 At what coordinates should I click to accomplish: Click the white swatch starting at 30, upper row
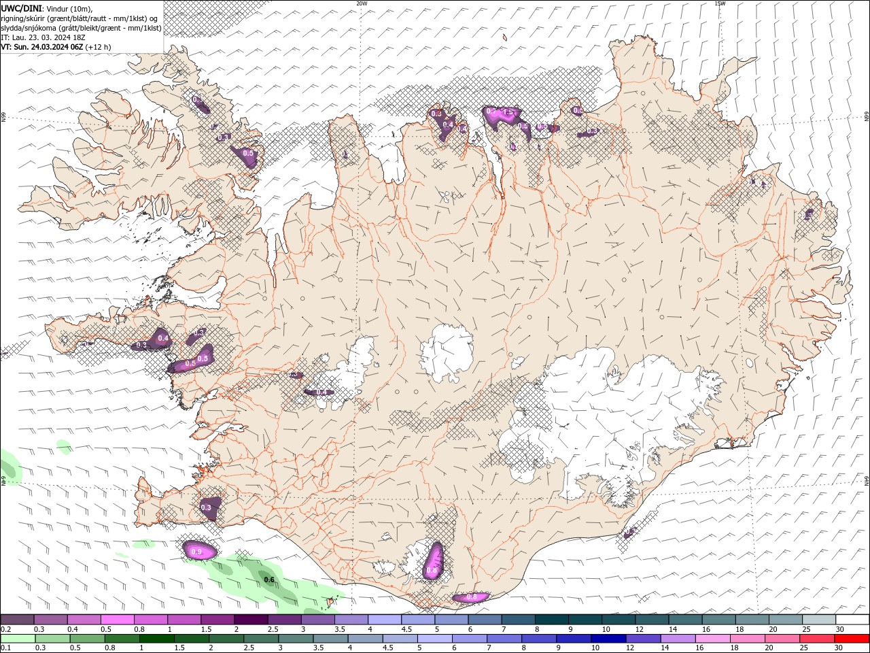click(x=852, y=620)
